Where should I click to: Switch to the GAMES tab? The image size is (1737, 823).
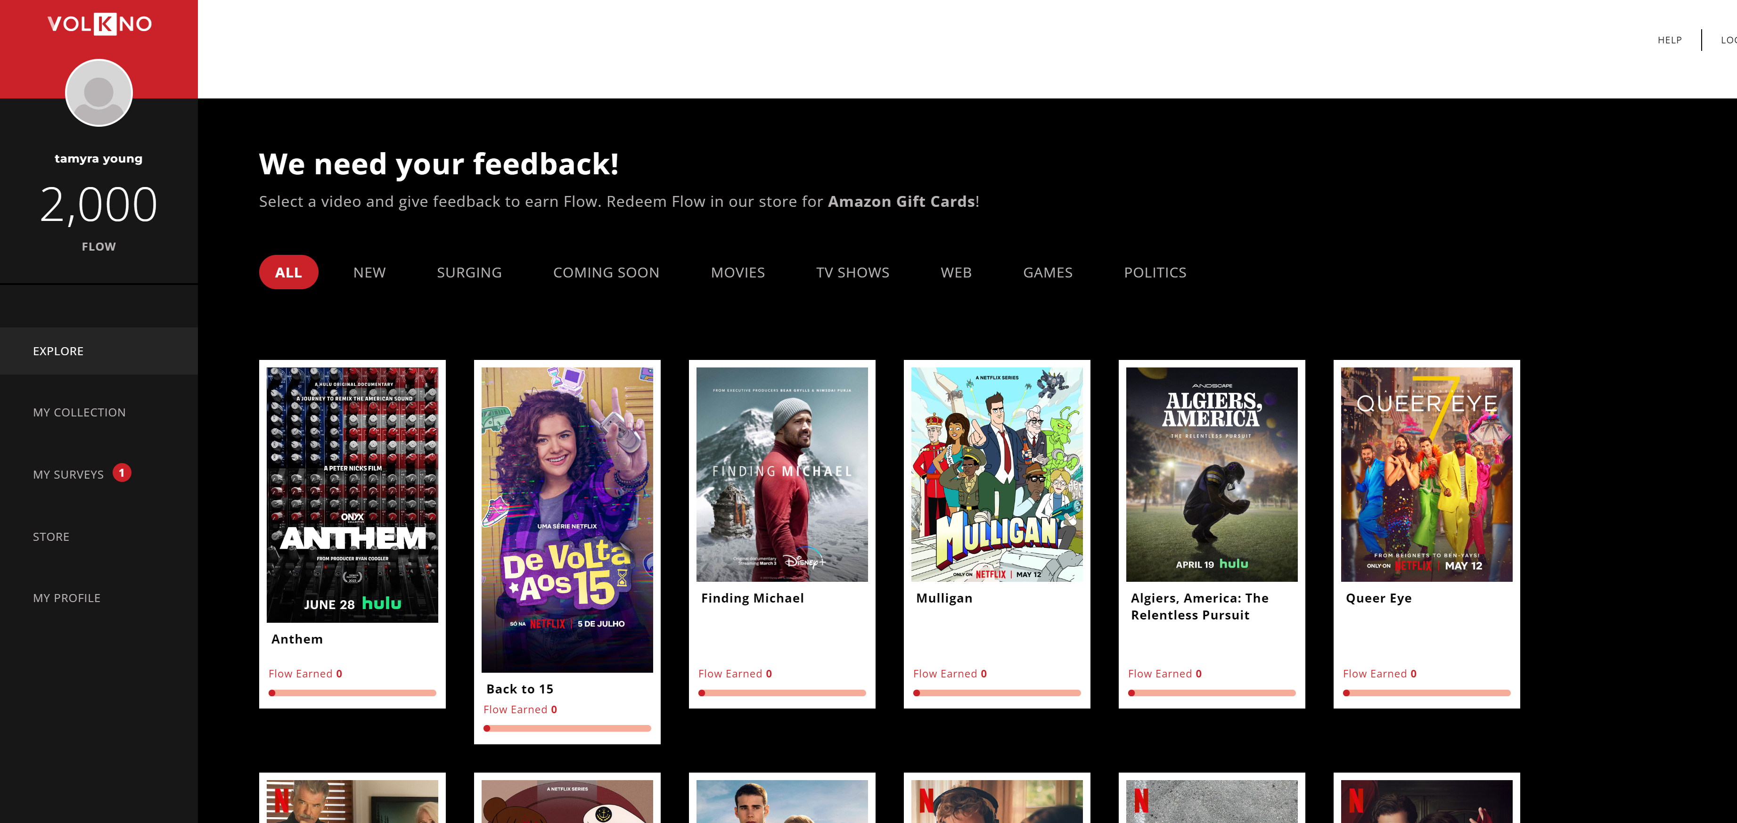(x=1047, y=272)
